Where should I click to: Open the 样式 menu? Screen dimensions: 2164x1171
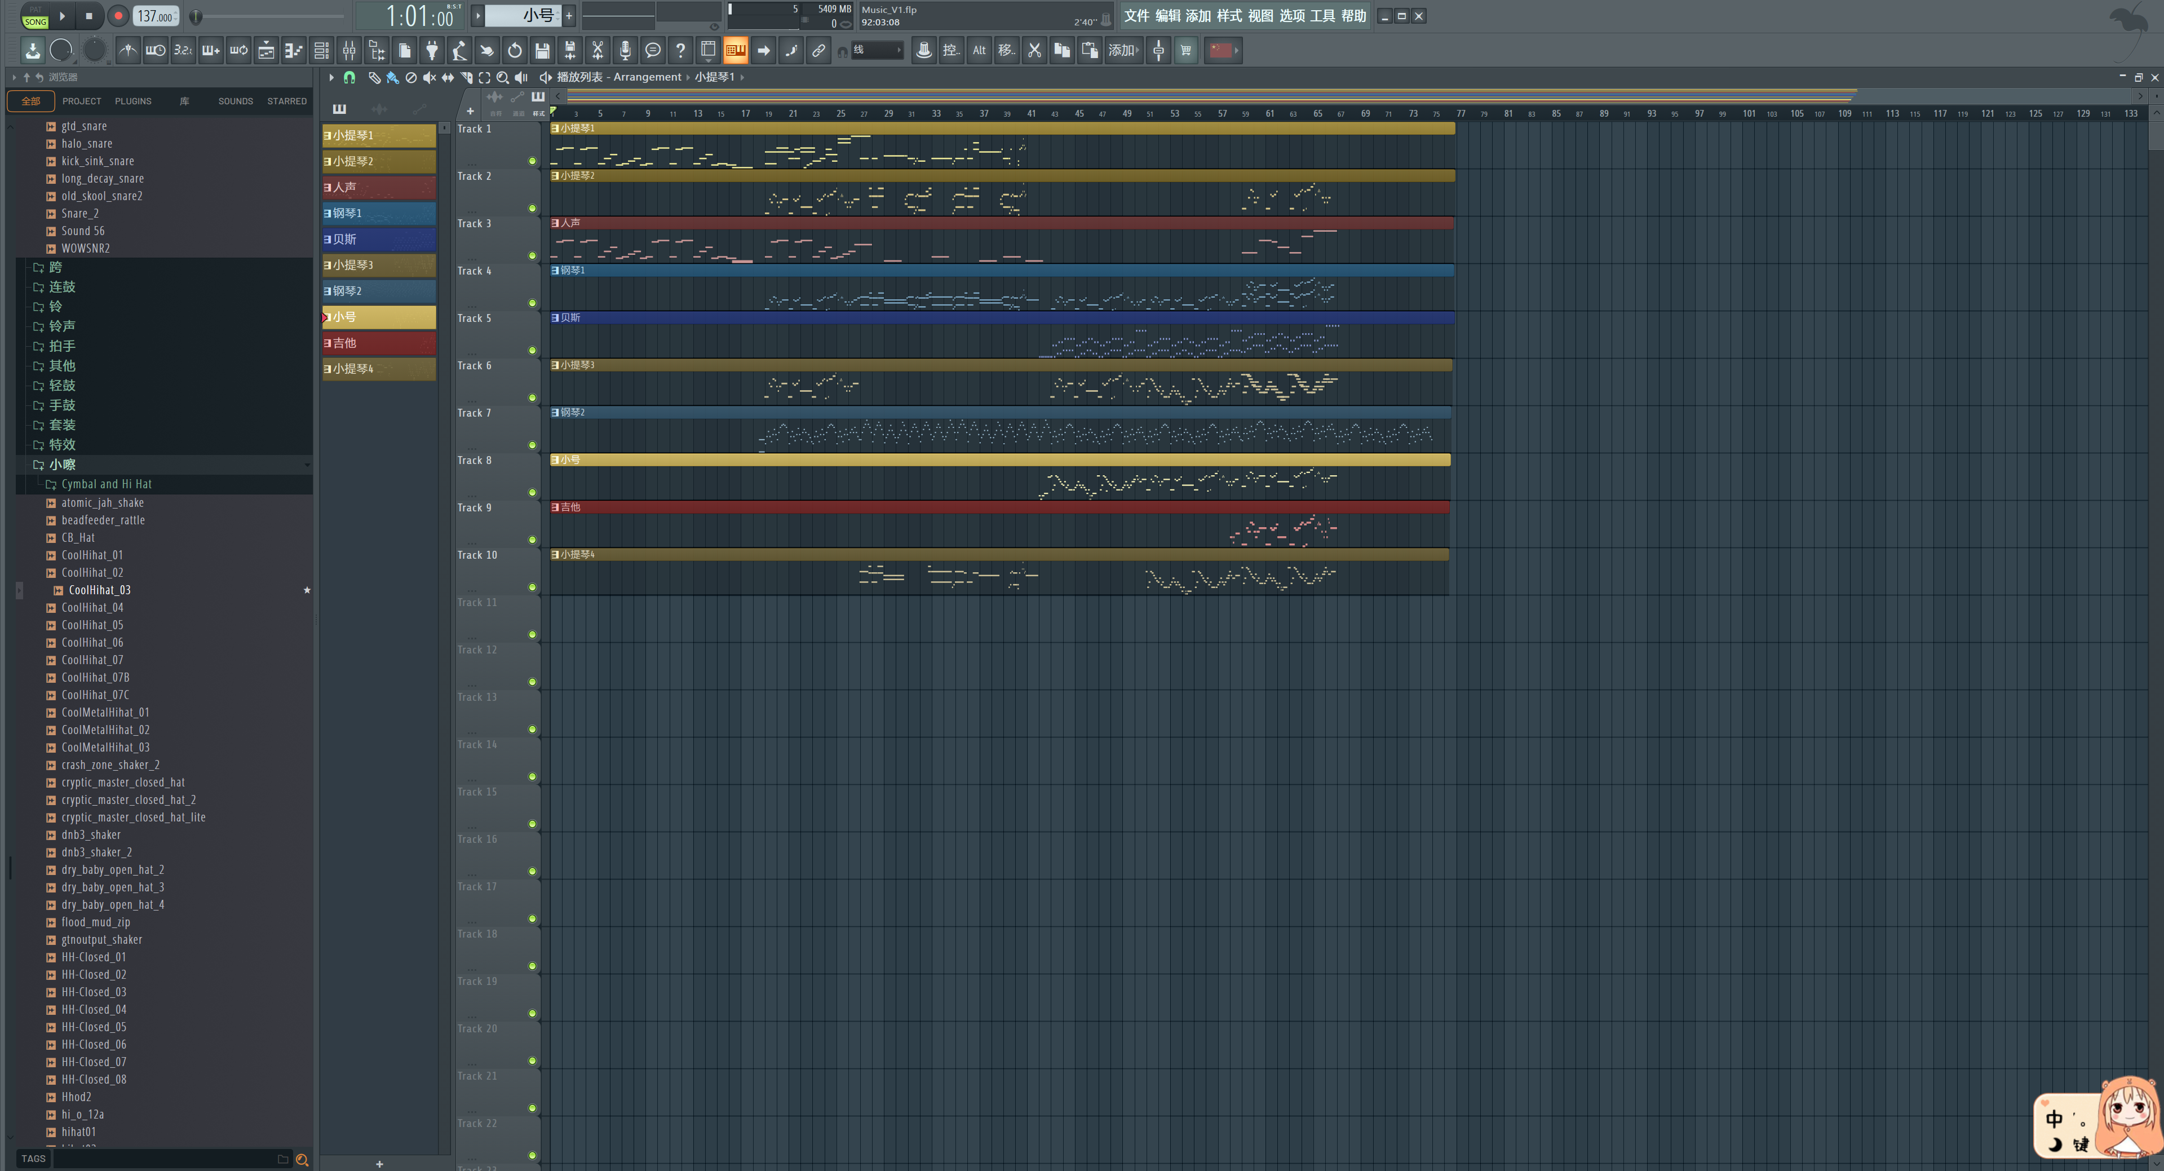[1229, 16]
